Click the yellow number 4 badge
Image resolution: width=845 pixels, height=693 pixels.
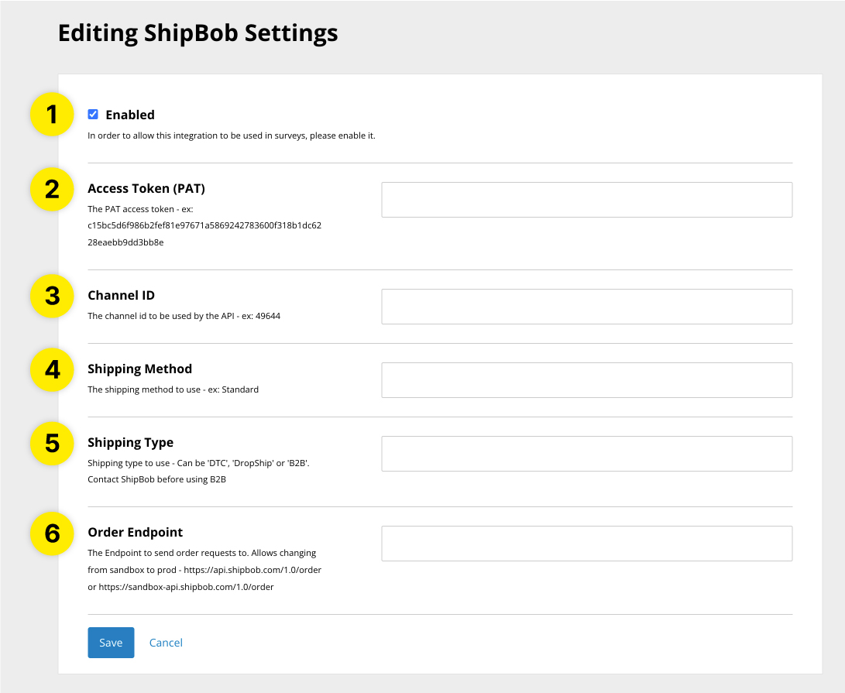(x=51, y=370)
